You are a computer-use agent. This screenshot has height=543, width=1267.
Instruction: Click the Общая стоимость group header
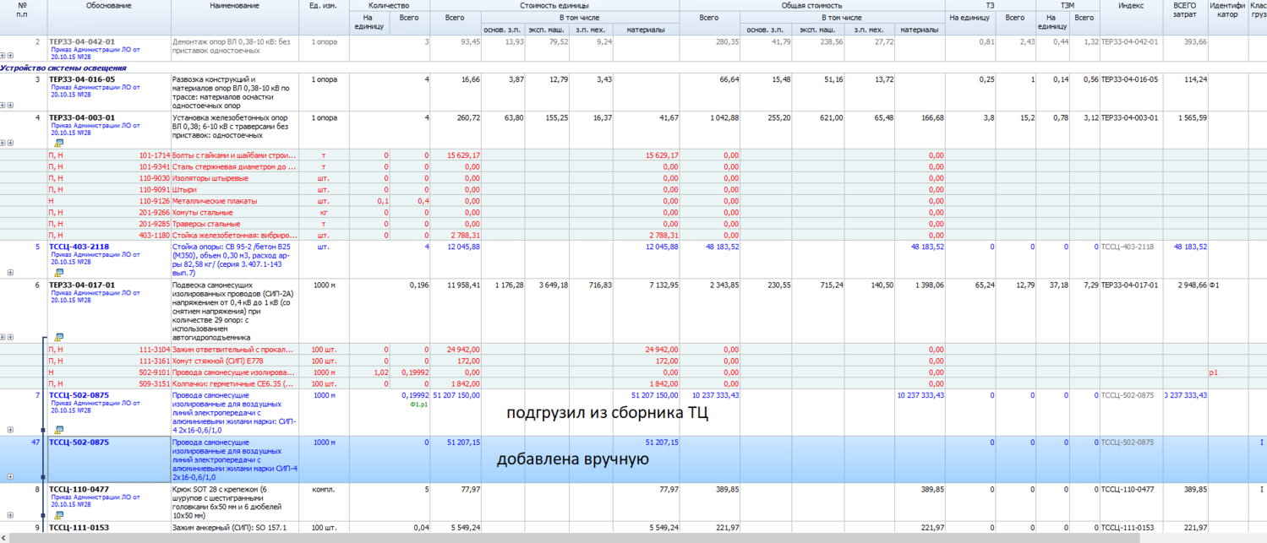point(811,5)
